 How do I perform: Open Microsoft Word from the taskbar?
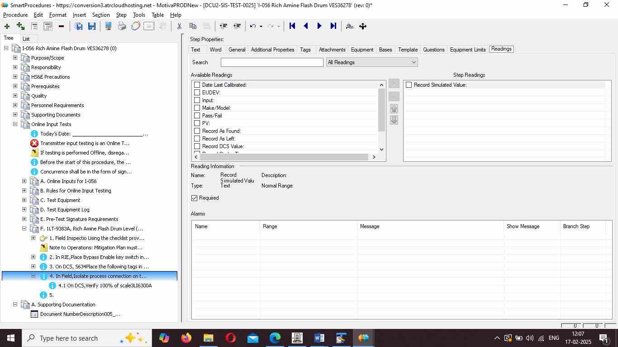click(319, 338)
